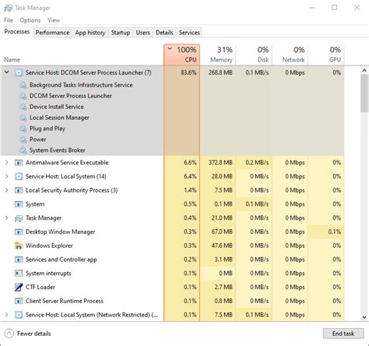Click the Service Host: Local System (Network Restricted) icon
Viewport: 369px width, 346px height.
pyautogui.click(x=19, y=315)
